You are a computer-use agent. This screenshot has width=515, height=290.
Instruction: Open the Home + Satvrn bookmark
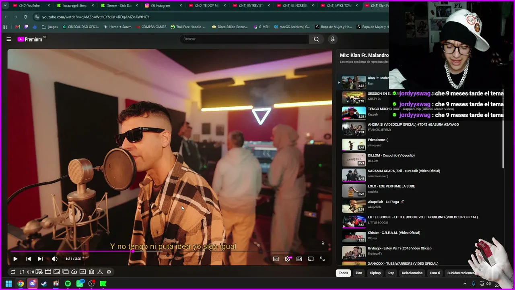[x=117, y=27]
